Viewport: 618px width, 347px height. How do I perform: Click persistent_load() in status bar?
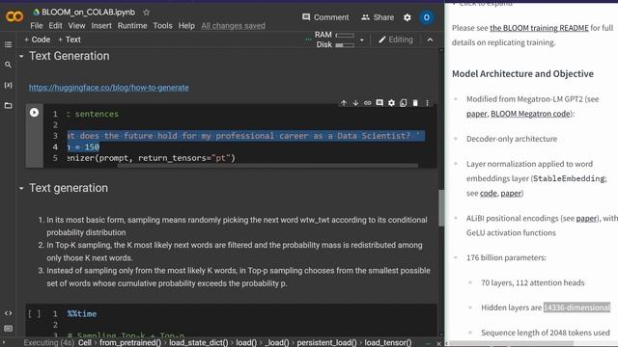click(x=326, y=343)
